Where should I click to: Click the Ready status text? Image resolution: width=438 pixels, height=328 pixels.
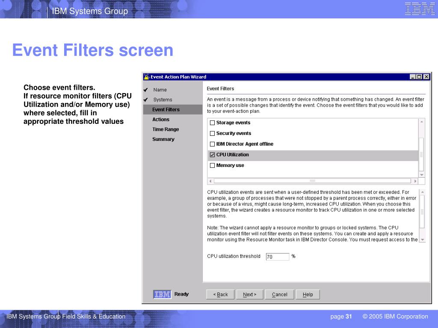(181, 294)
